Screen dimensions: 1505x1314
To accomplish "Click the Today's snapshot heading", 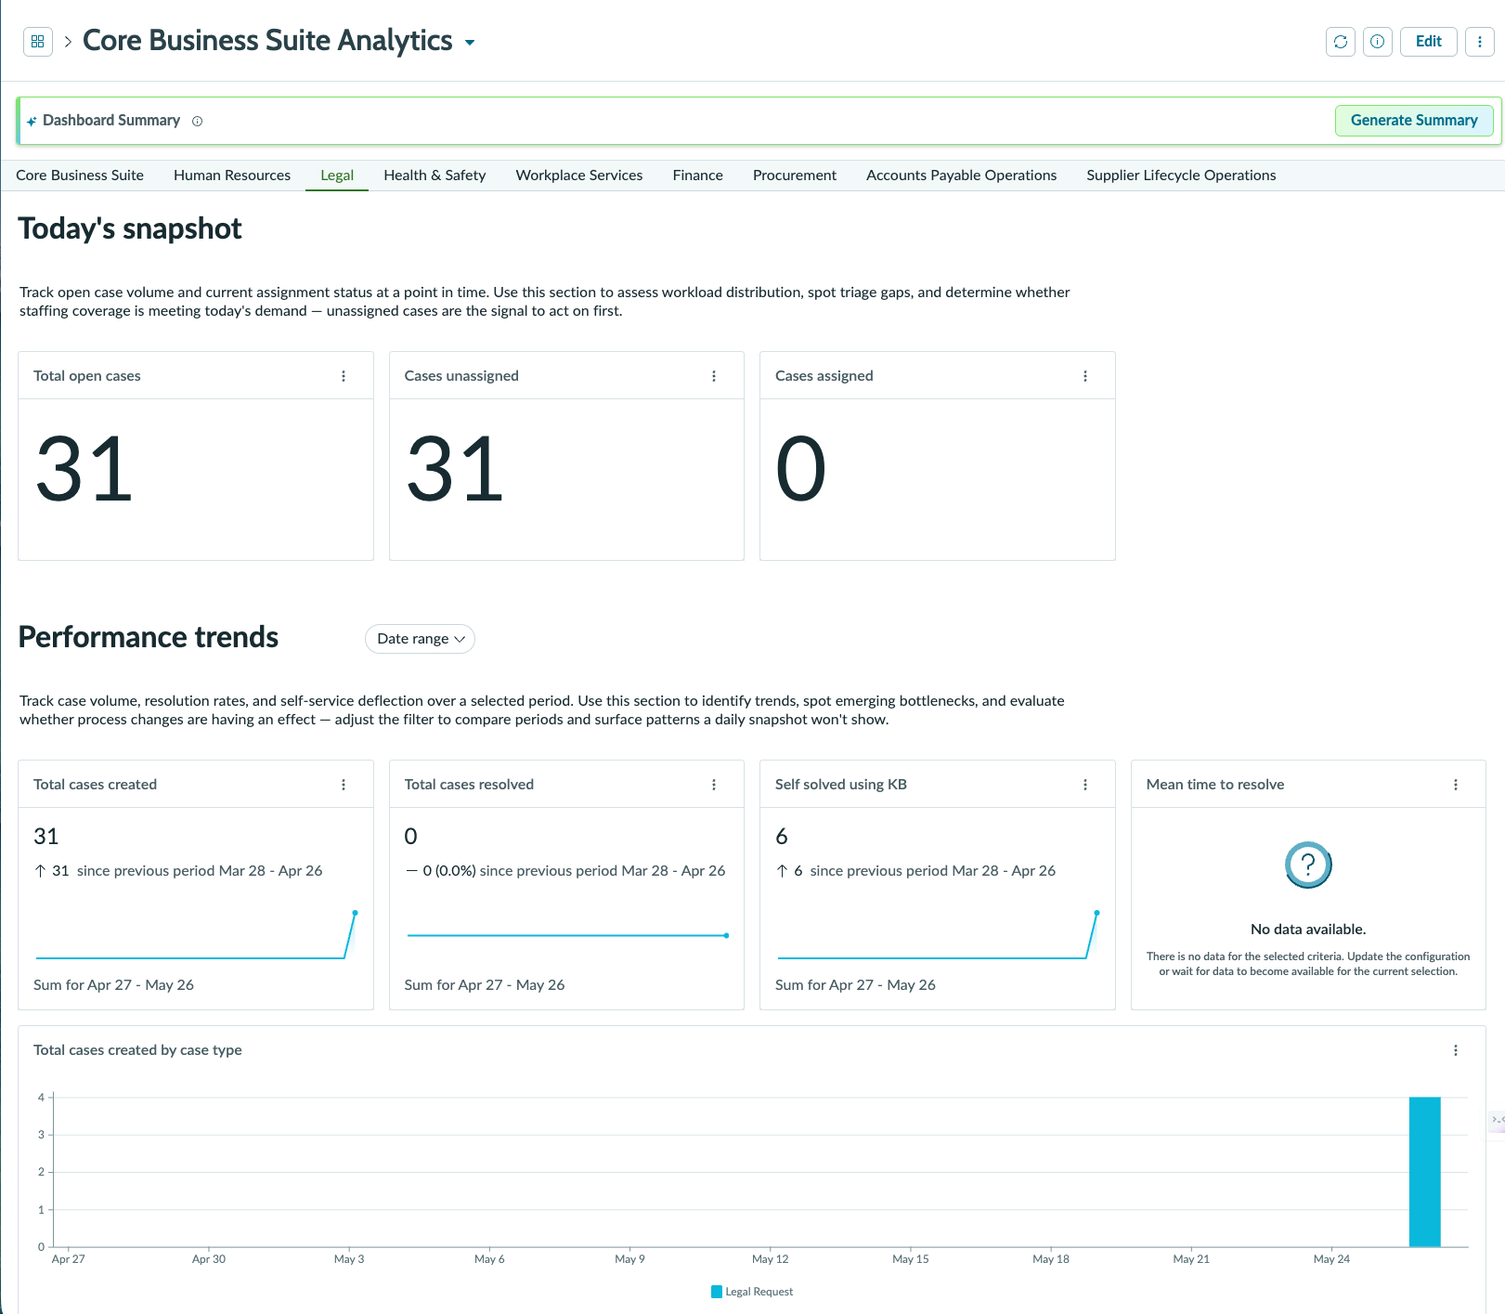I will click(130, 228).
